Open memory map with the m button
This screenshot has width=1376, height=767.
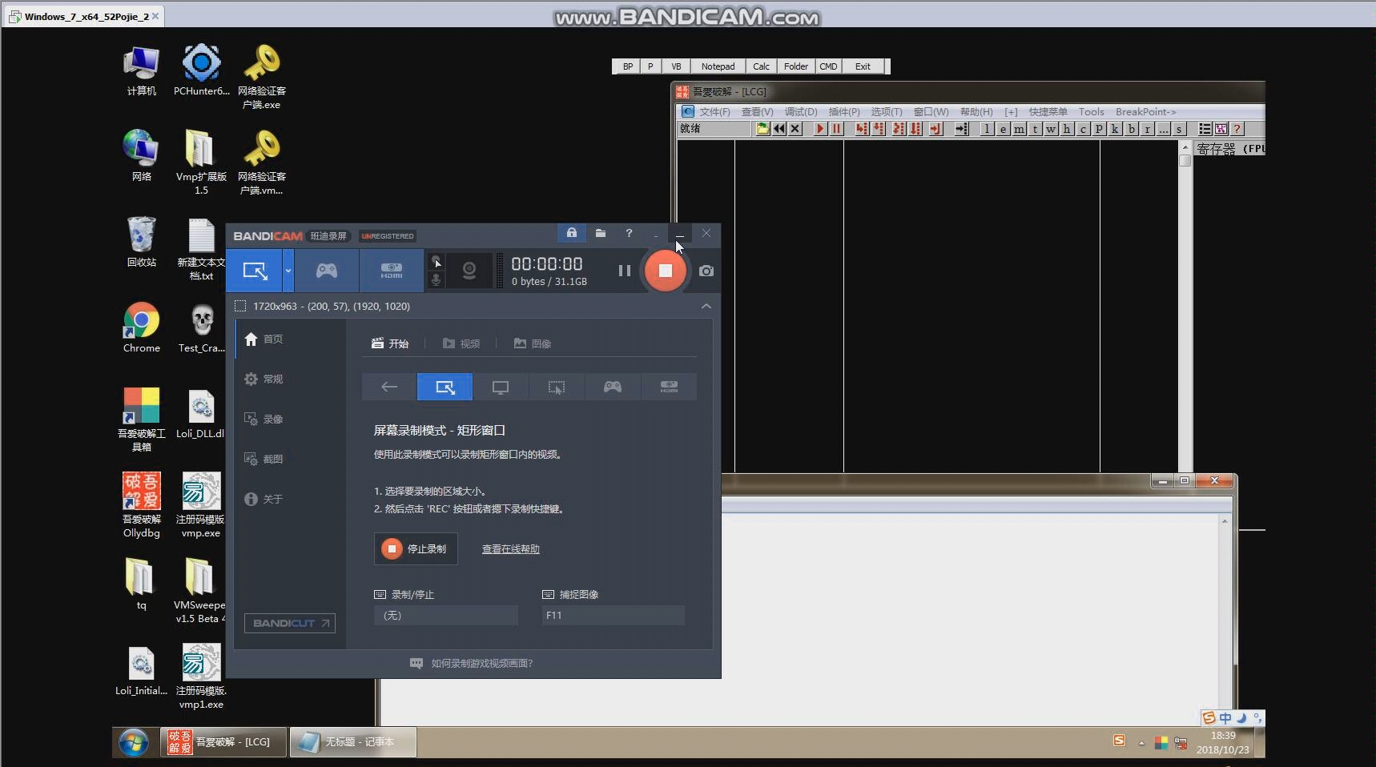[1019, 129]
